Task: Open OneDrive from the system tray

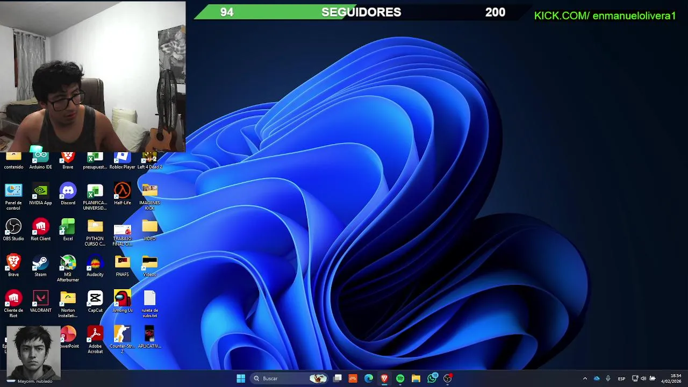Action: [x=597, y=378]
